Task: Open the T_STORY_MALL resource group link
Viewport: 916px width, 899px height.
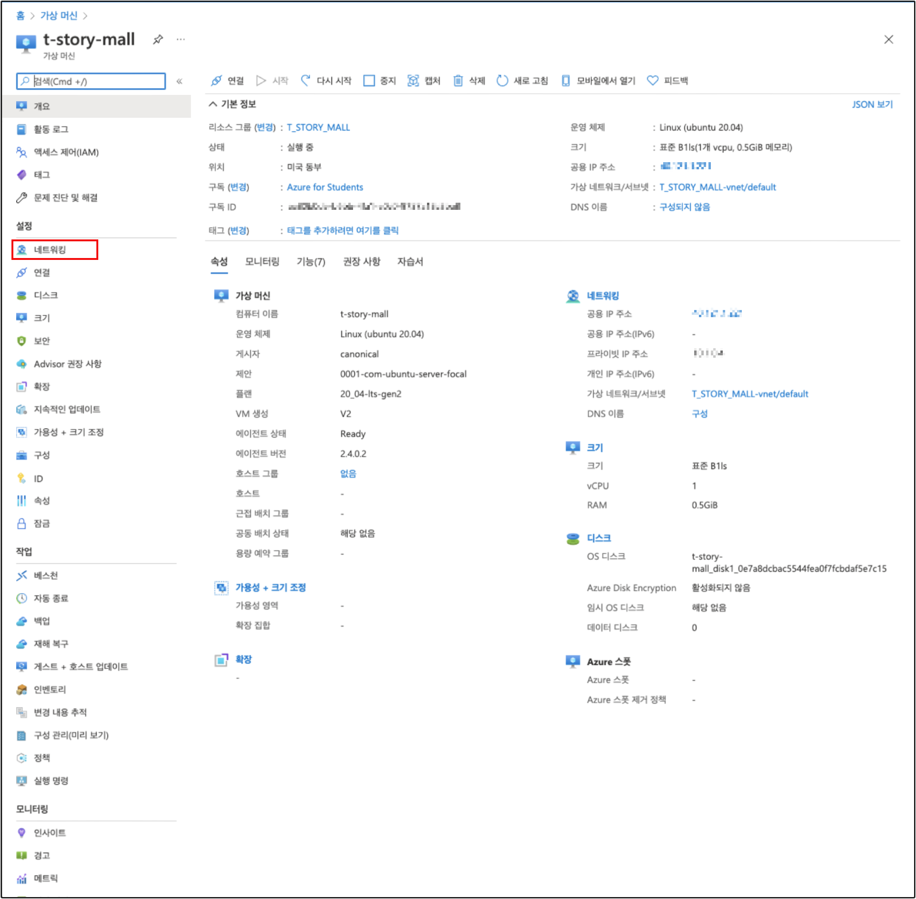Action: click(x=318, y=127)
